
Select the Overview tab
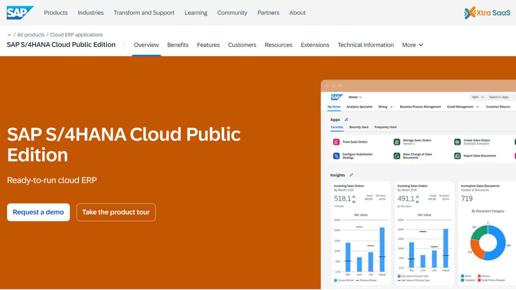147,45
